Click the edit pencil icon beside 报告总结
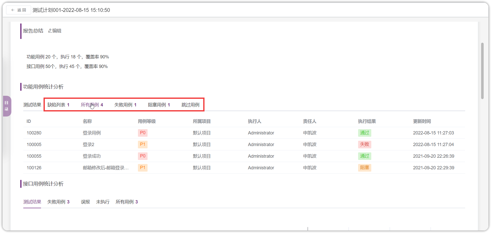Image resolution: width=491 pixels, height=233 pixels. [x=50, y=31]
